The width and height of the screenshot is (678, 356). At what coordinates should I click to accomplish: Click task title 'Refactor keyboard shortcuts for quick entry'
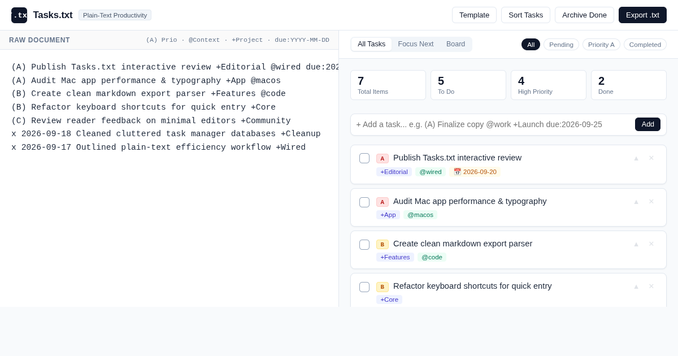pos(472,286)
